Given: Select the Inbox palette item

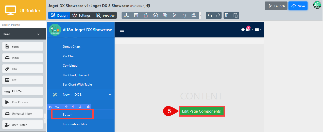Looking at the screenshot, I should [23, 58].
